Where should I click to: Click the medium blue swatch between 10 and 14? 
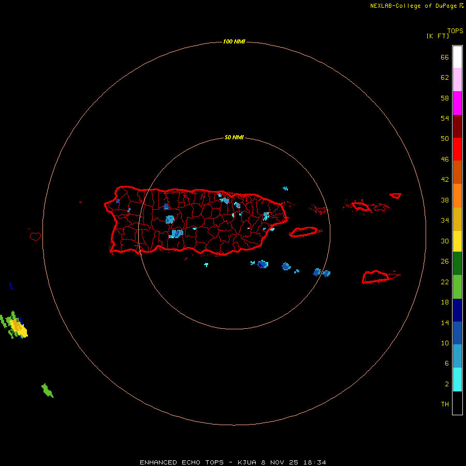pyautogui.click(x=457, y=333)
